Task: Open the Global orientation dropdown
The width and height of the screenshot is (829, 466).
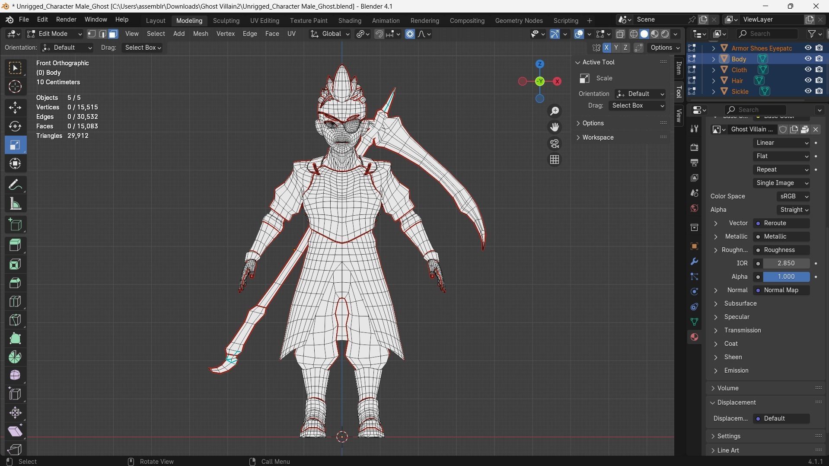Action: coord(330,34)
